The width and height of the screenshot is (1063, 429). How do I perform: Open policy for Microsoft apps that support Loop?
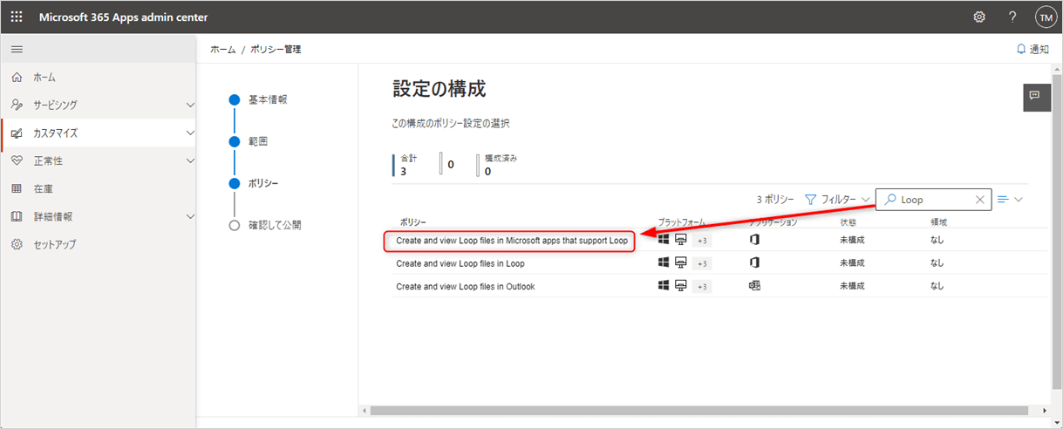click(x=511, y=241)
